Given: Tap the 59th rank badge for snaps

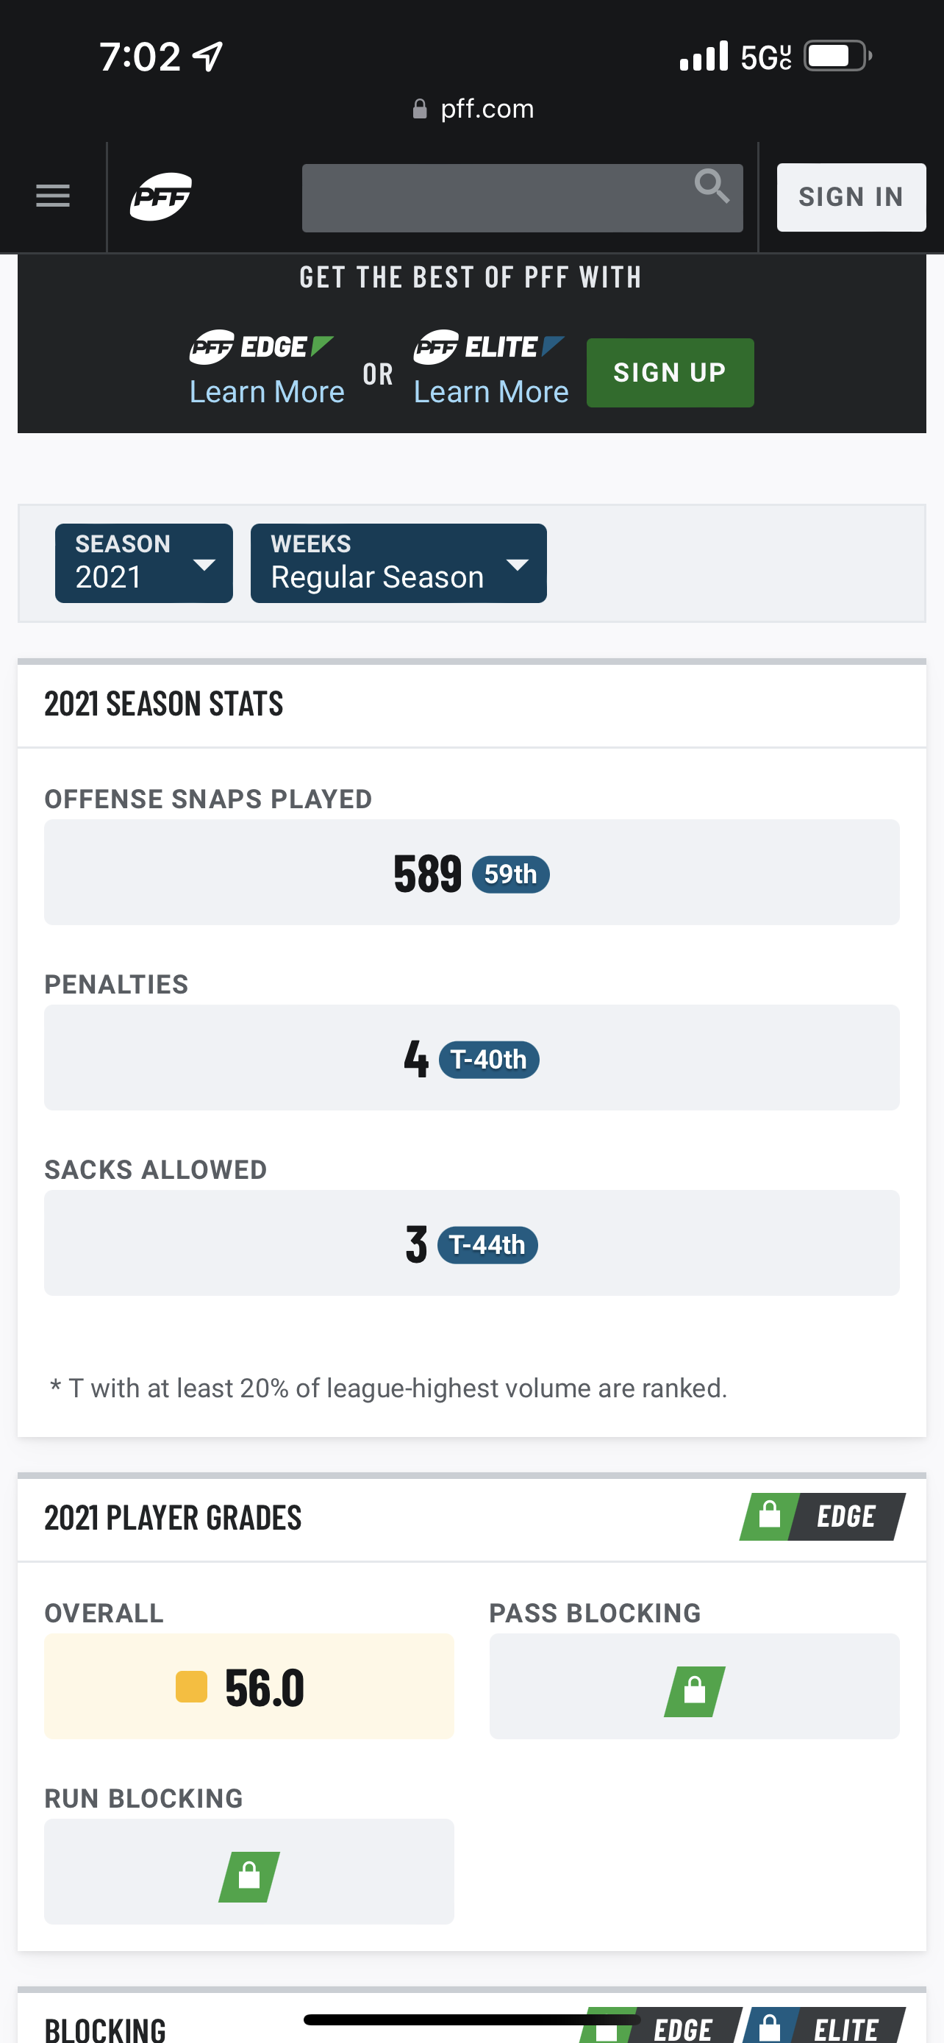Looking at the screenshot, I should tap(510, 874).
